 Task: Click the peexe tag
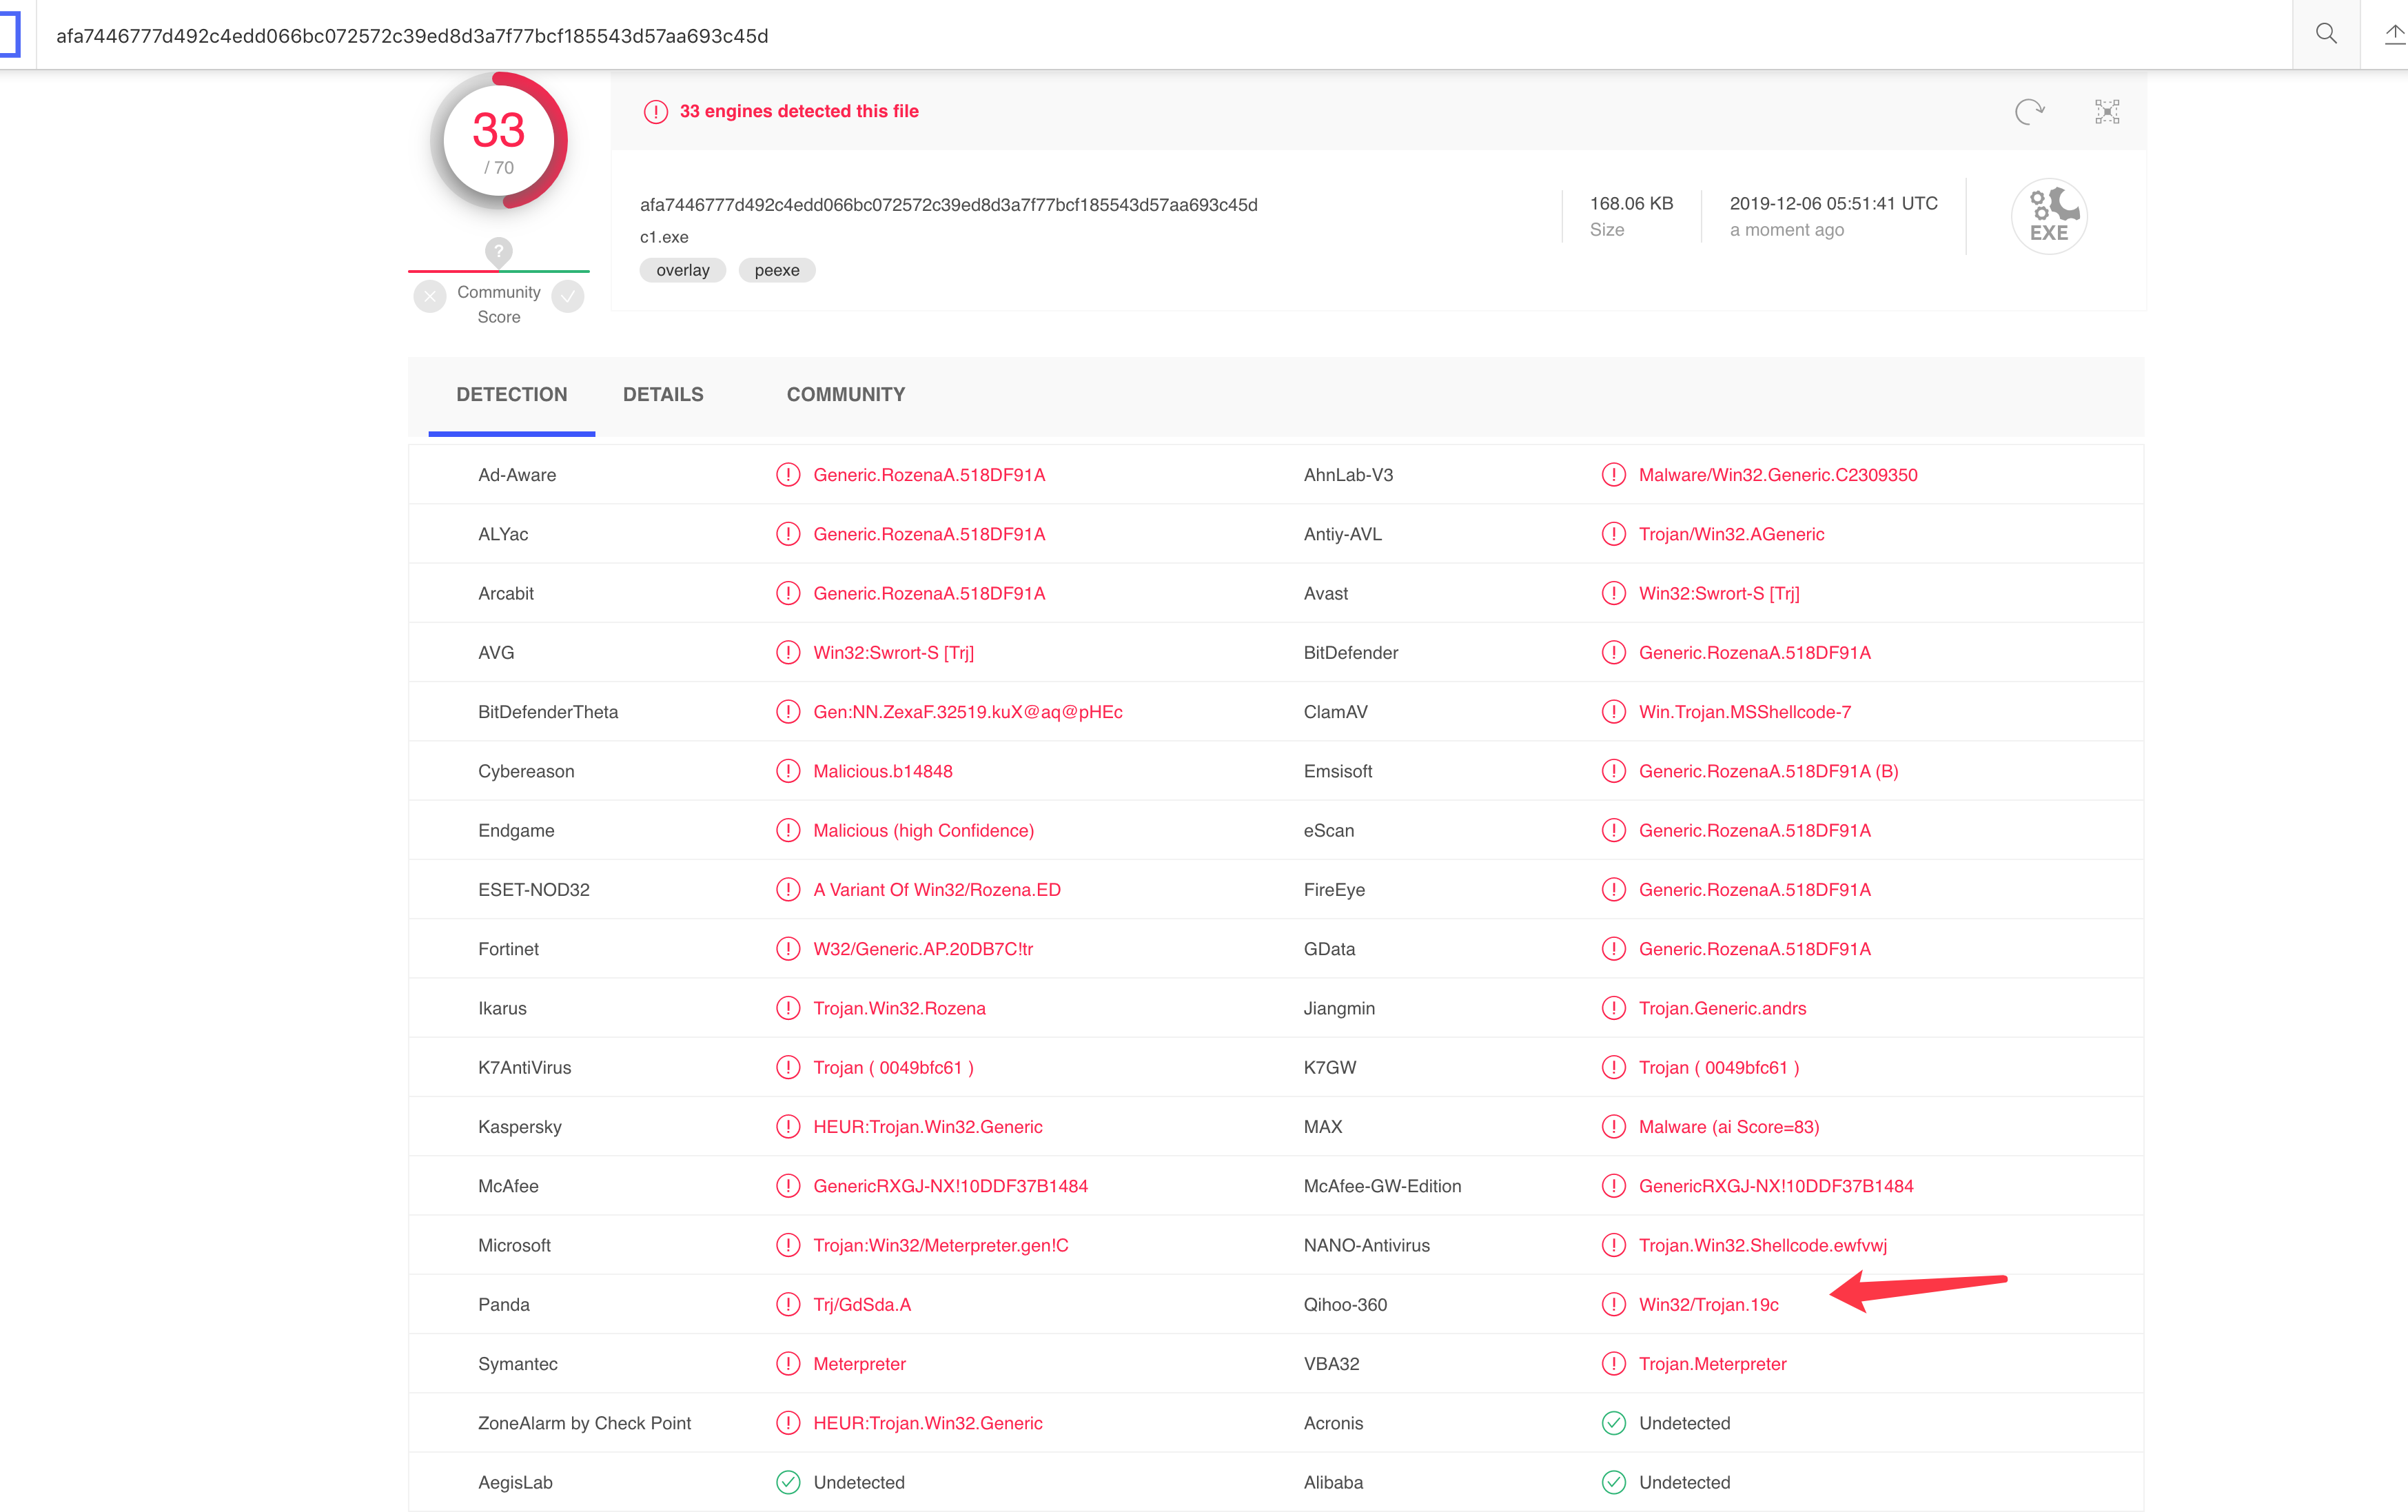[x=777, y=270]
